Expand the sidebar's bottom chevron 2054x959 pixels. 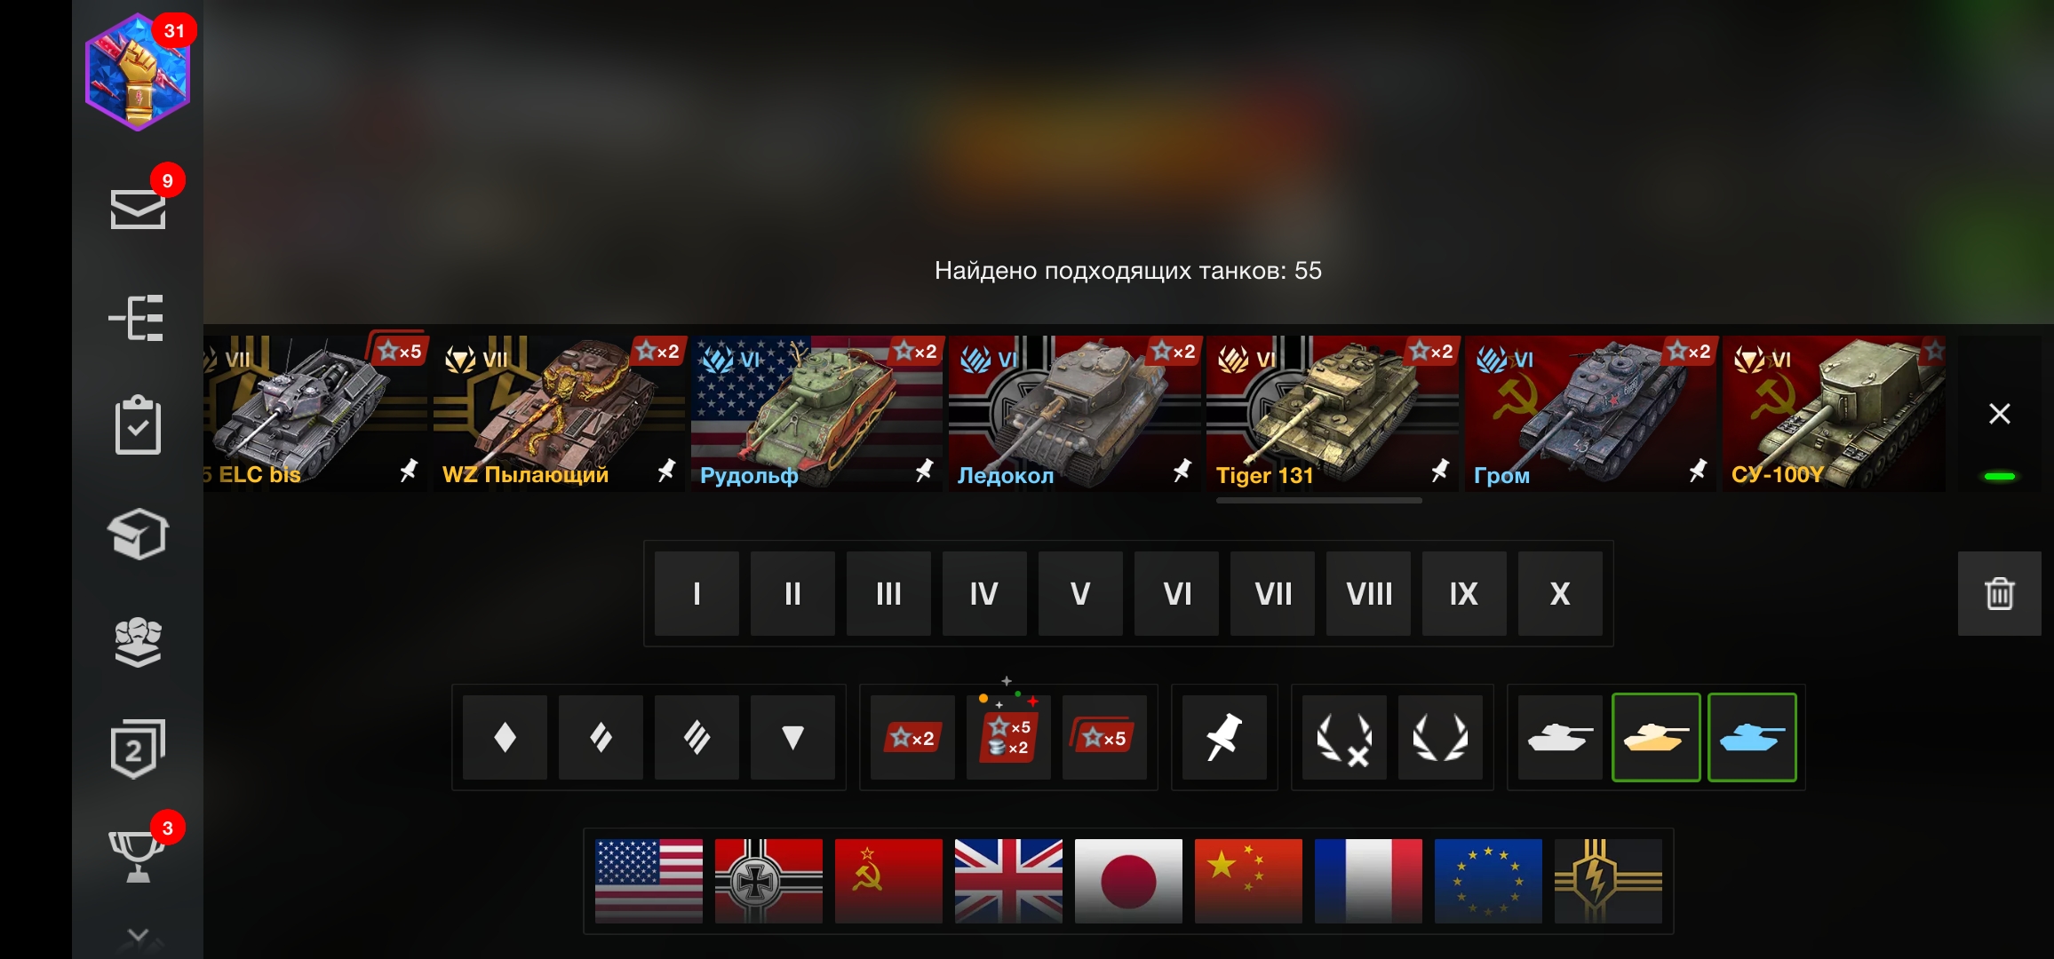[138, 936]
